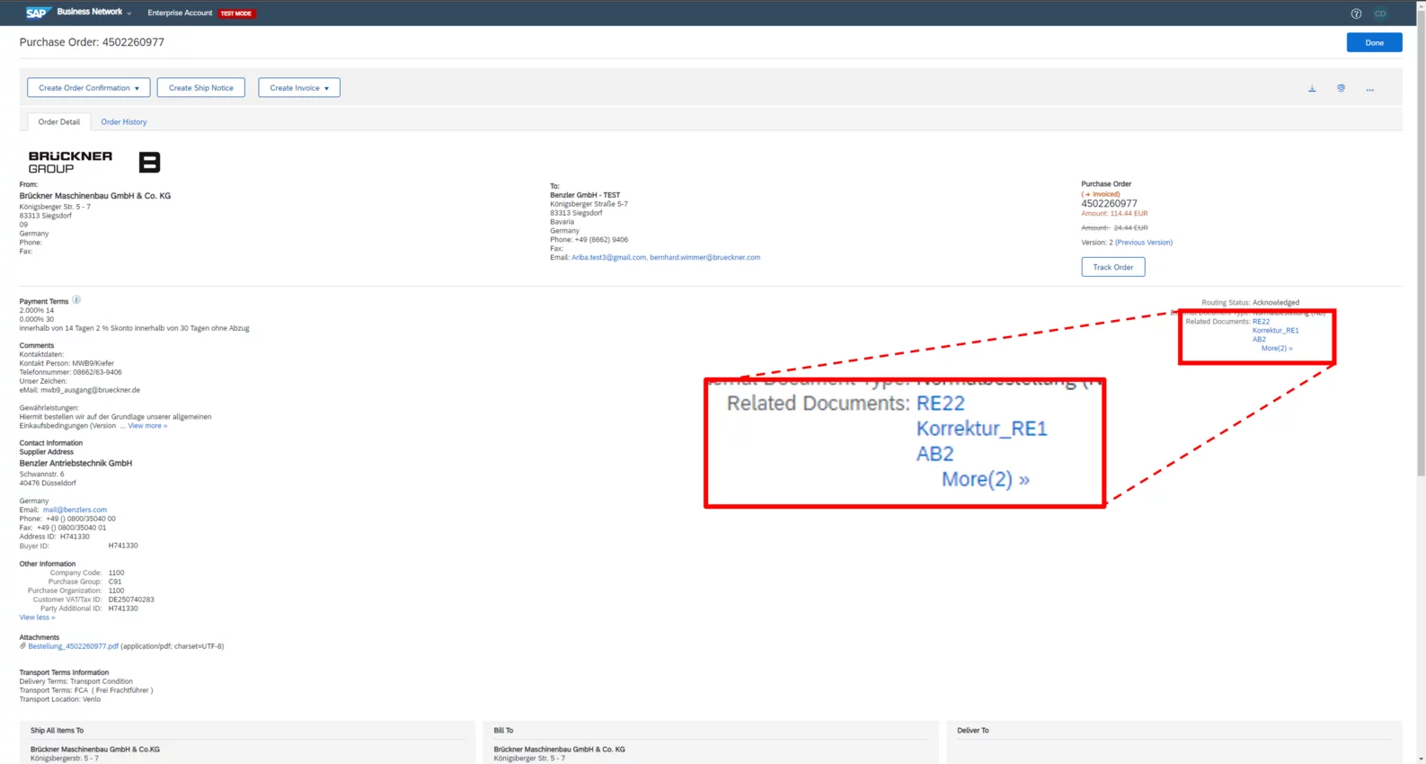Click struck-through Amount 24.44 EUR
This screenshot has width=1426, height=764.
[1114, 228]
